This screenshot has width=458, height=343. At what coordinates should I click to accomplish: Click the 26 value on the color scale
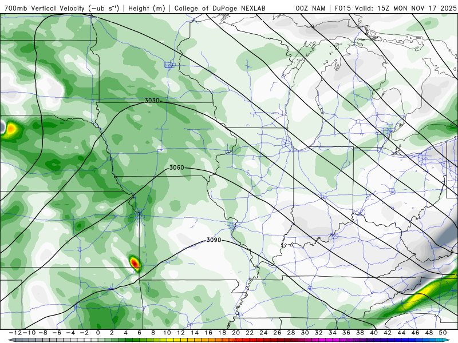click(x=278, y=333)
